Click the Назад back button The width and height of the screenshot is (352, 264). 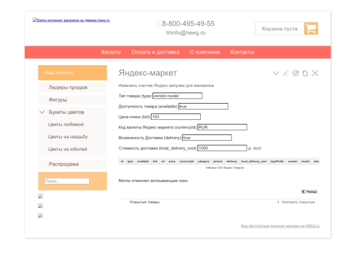309,192
